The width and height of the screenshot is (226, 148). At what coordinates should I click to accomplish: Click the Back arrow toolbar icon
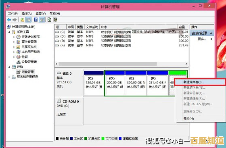point(9,20)
